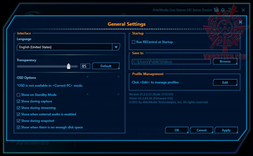The image size is (253, 156).
Task: Click the Transparency slider handle
Action: click(x=69, y=66)
